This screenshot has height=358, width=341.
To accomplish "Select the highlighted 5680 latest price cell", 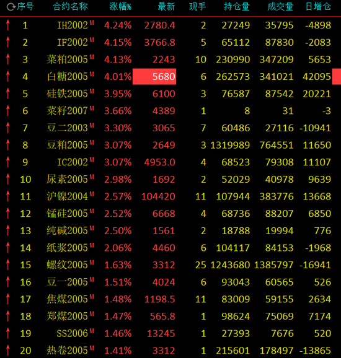I will pos(154,76).
